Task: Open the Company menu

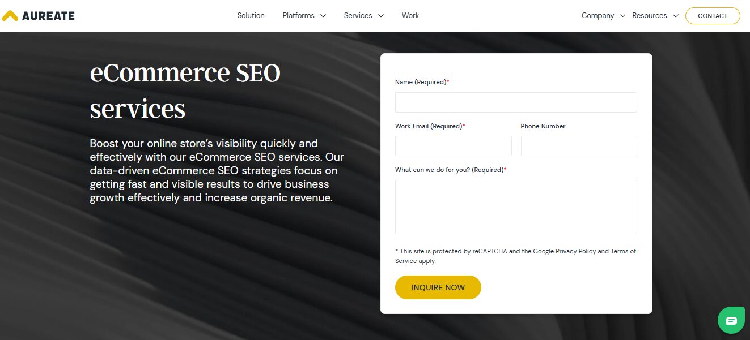Action: 598,16
